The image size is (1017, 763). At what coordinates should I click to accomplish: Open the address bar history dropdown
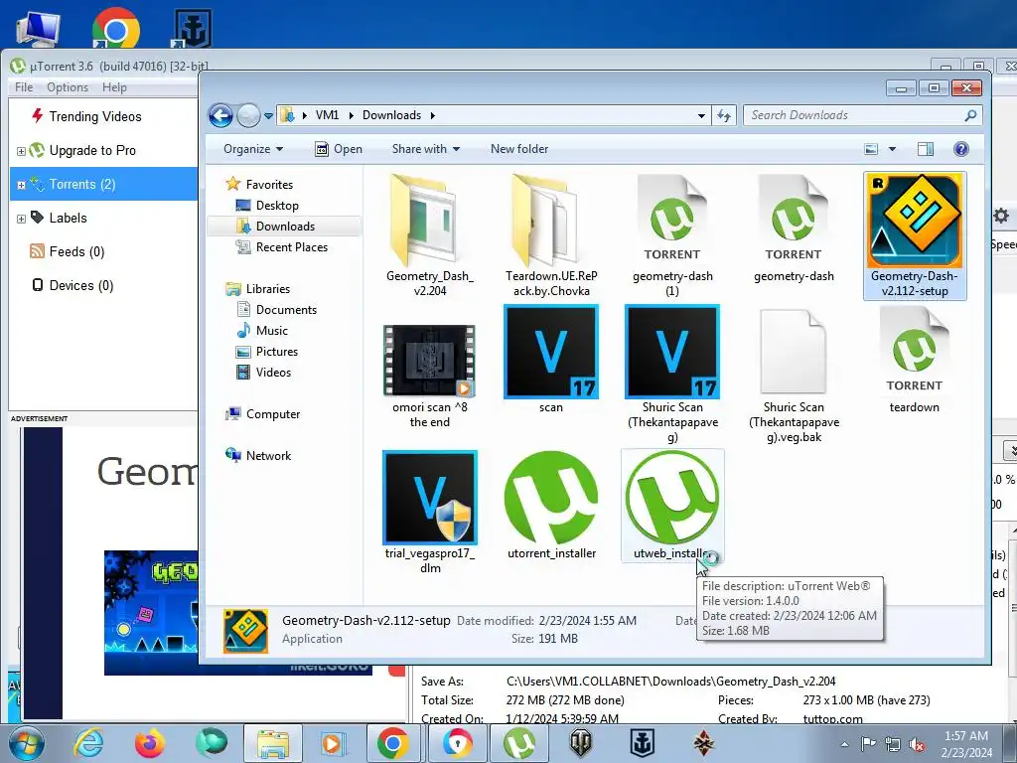tap(701, 115)
